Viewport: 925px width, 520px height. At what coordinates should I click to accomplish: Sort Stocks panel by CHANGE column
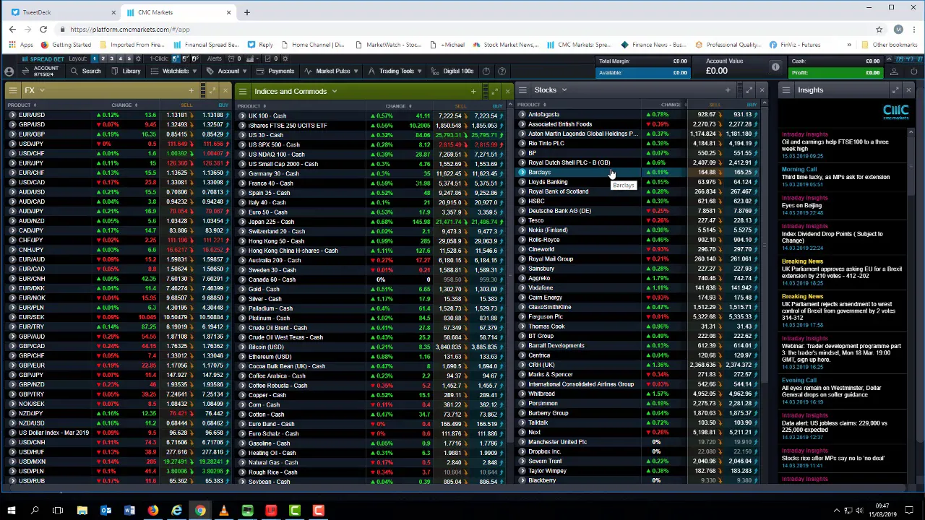(672, 105)
